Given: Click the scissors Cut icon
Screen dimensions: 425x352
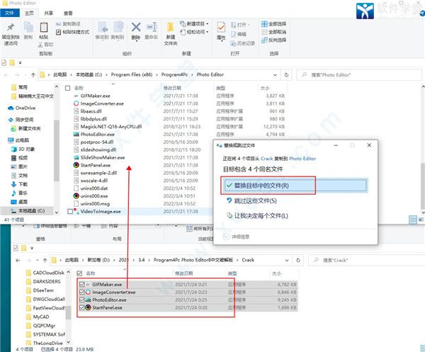Looking at the screenshot, I should (x=40, y=45).
